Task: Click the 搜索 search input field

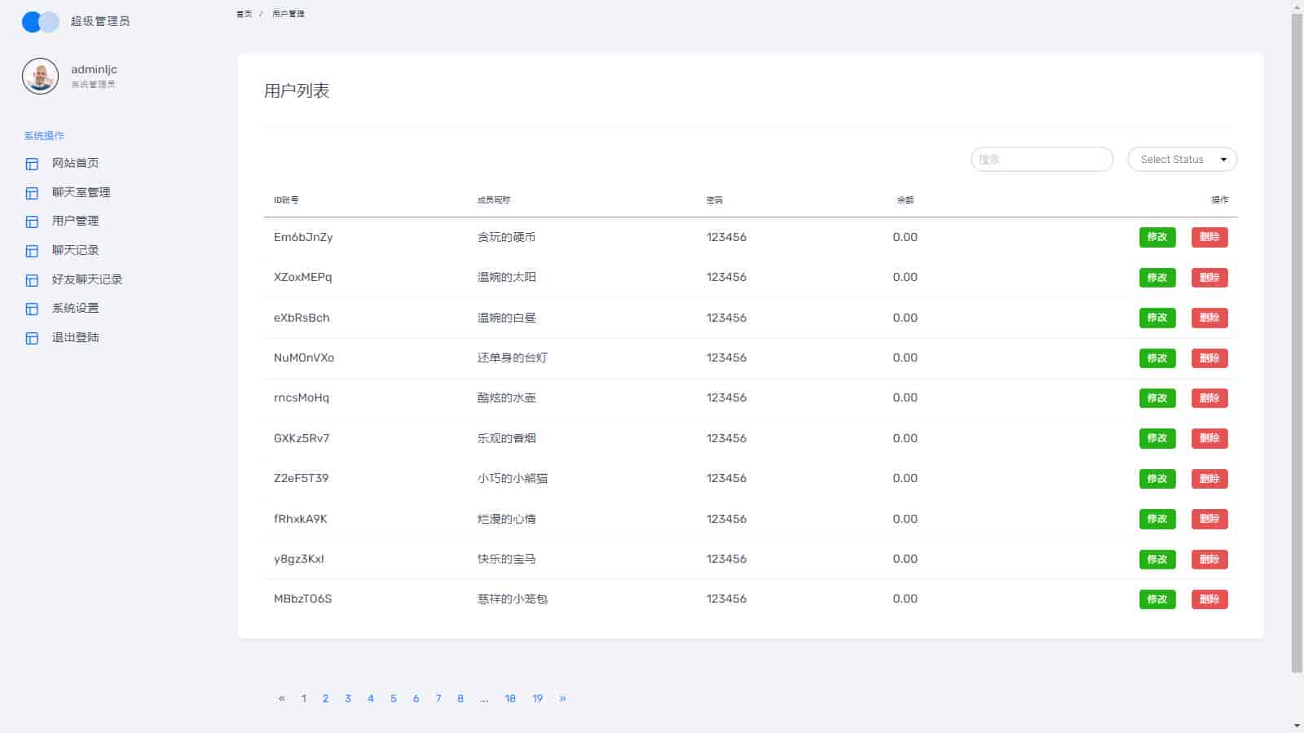Action: point(1042,160)
